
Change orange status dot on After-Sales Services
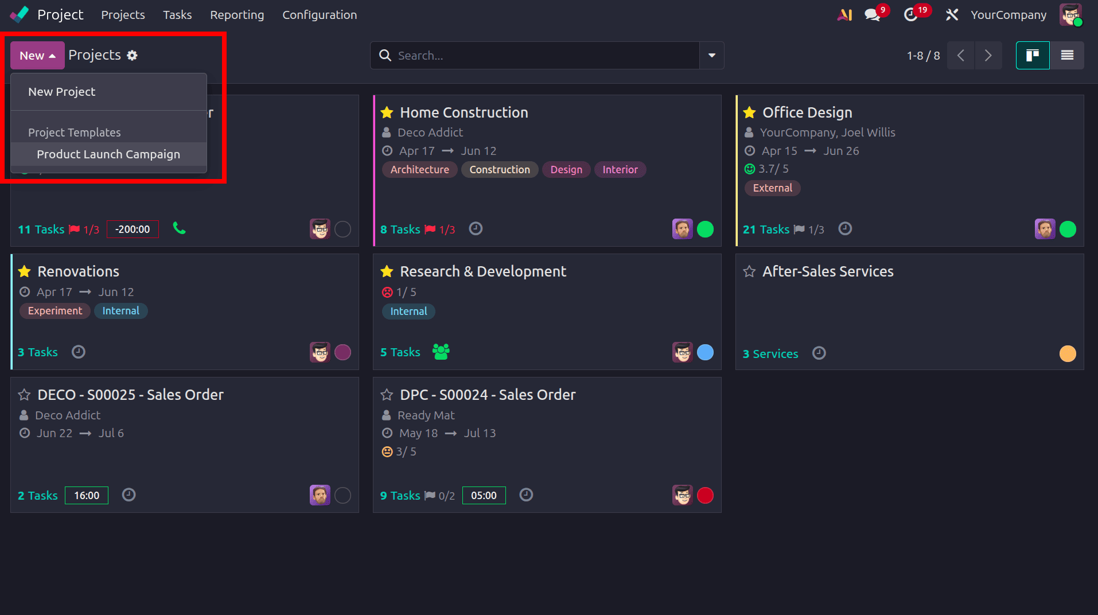[1068, 353]
